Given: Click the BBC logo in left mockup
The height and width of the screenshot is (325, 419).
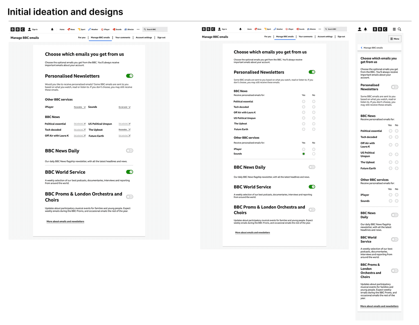Looking at the screenshot, I should click(x=18, y=29).
